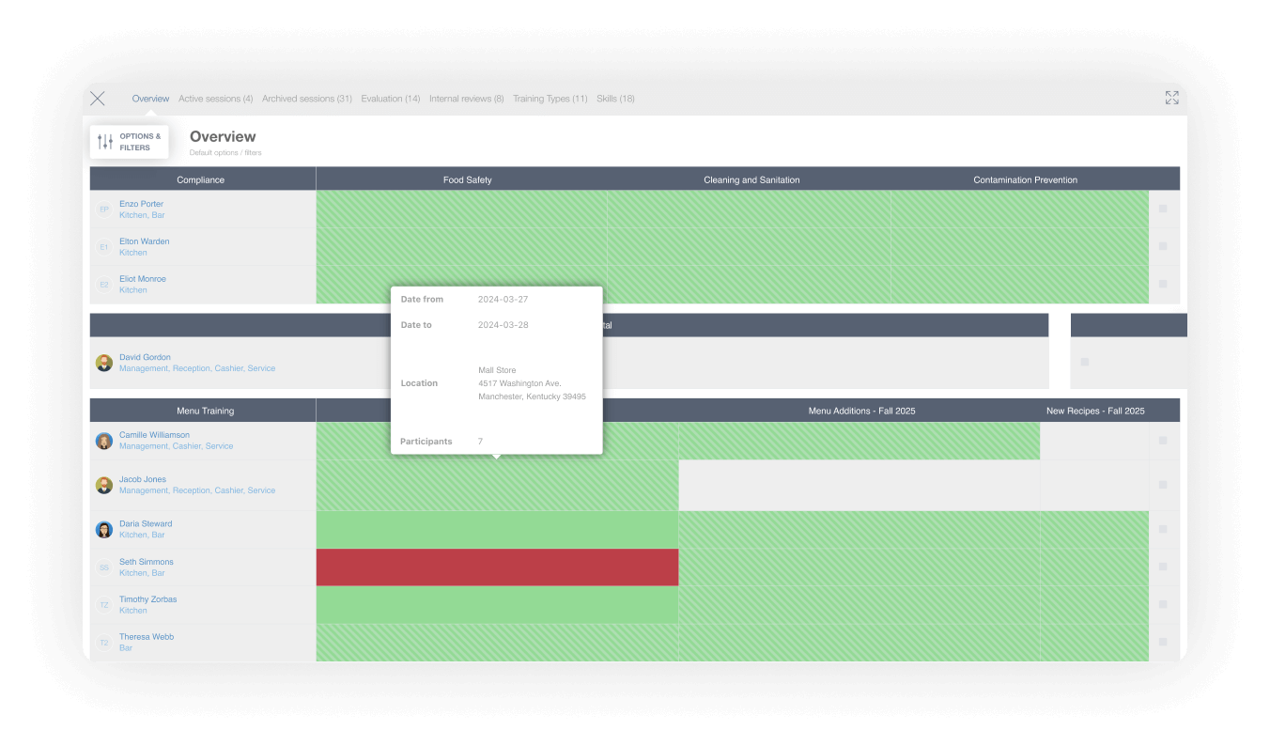Click Theresa Webb's T2 avatar icon
Image resolution: width=1270 pixels, height=746 pixels.
[104, 643]
